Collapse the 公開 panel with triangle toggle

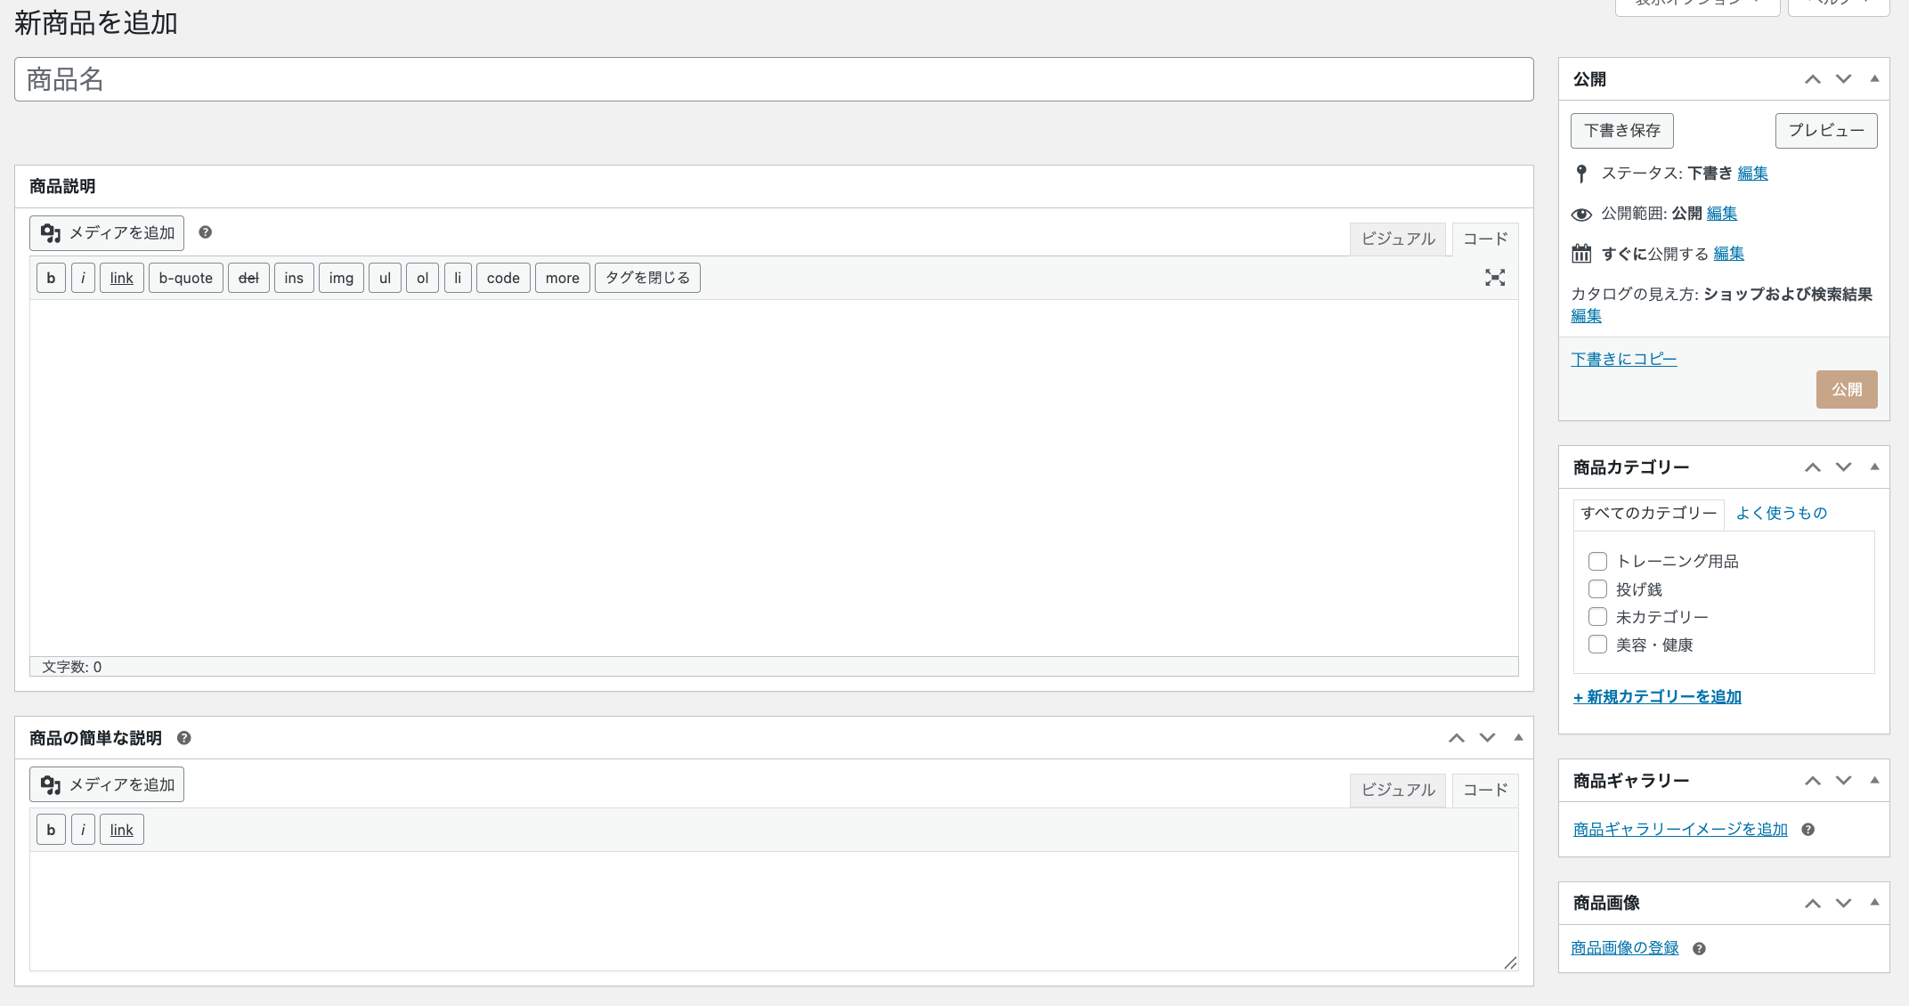coord(1874,79)
